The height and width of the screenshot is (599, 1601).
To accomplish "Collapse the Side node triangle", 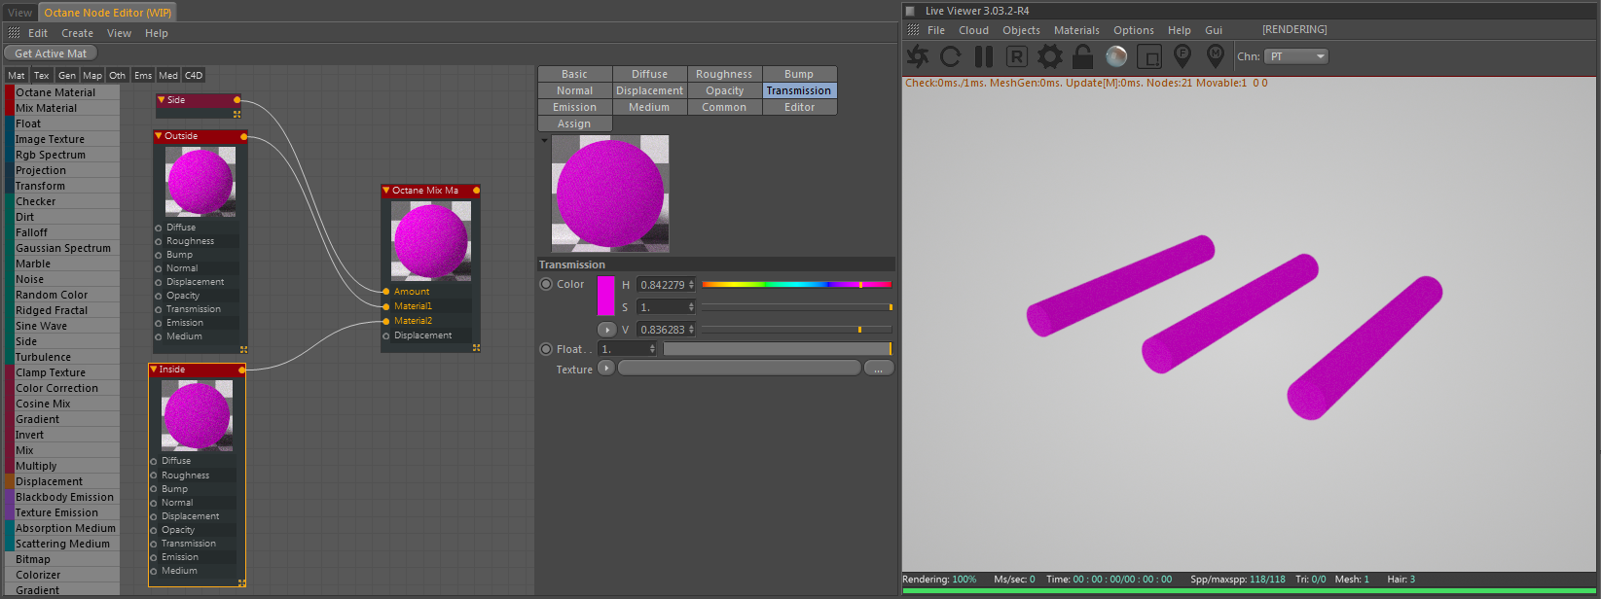I will pos(162,100).
